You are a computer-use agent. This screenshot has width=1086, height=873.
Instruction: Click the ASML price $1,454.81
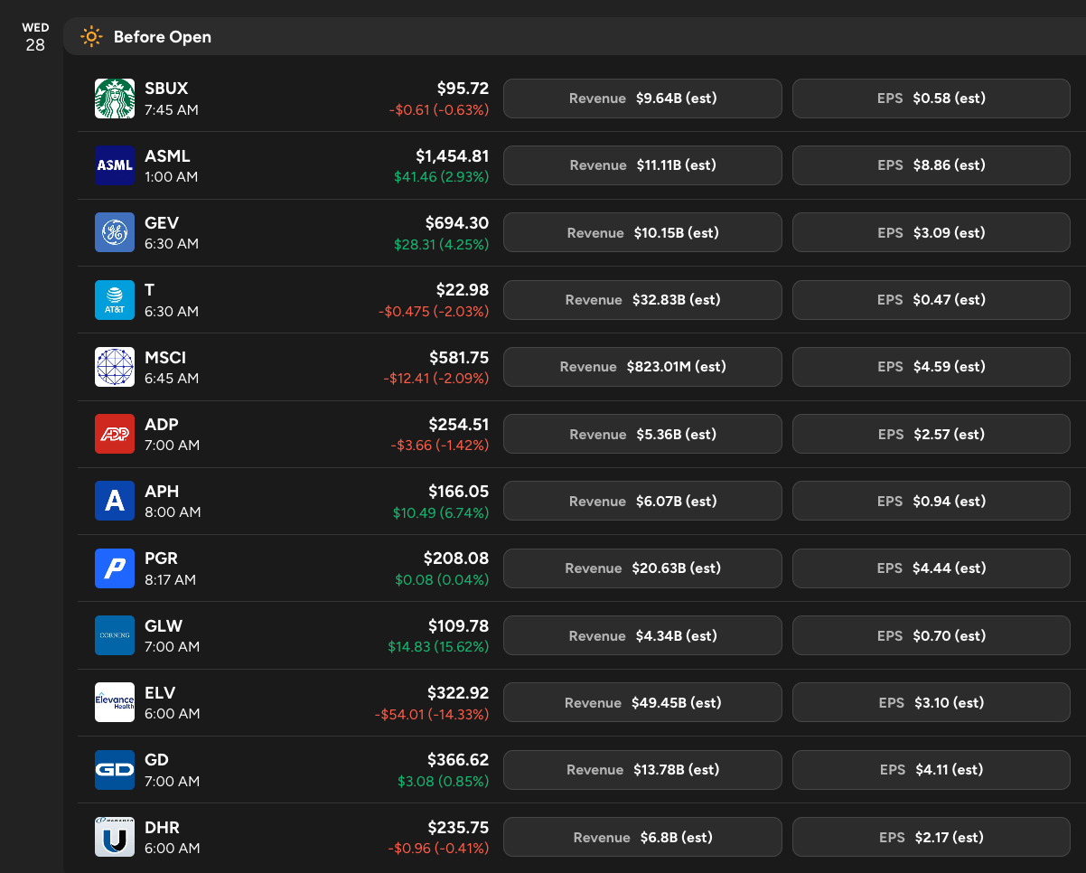click(452, 155)
